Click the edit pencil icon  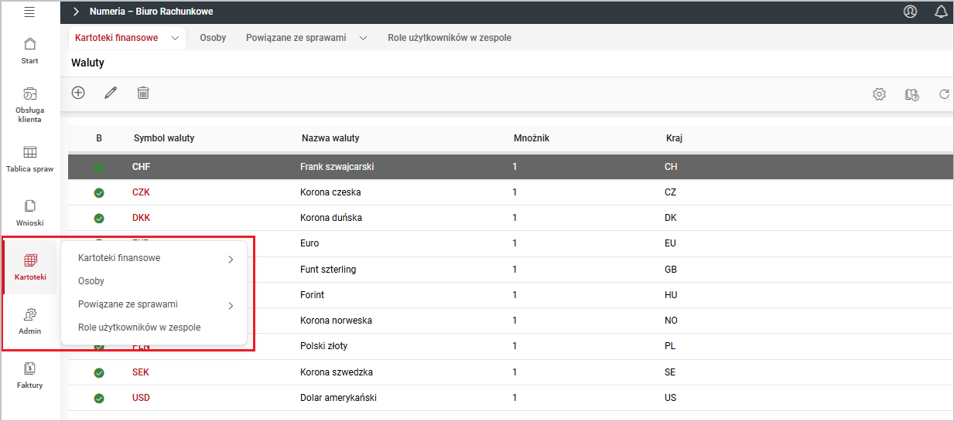(111, 93)
